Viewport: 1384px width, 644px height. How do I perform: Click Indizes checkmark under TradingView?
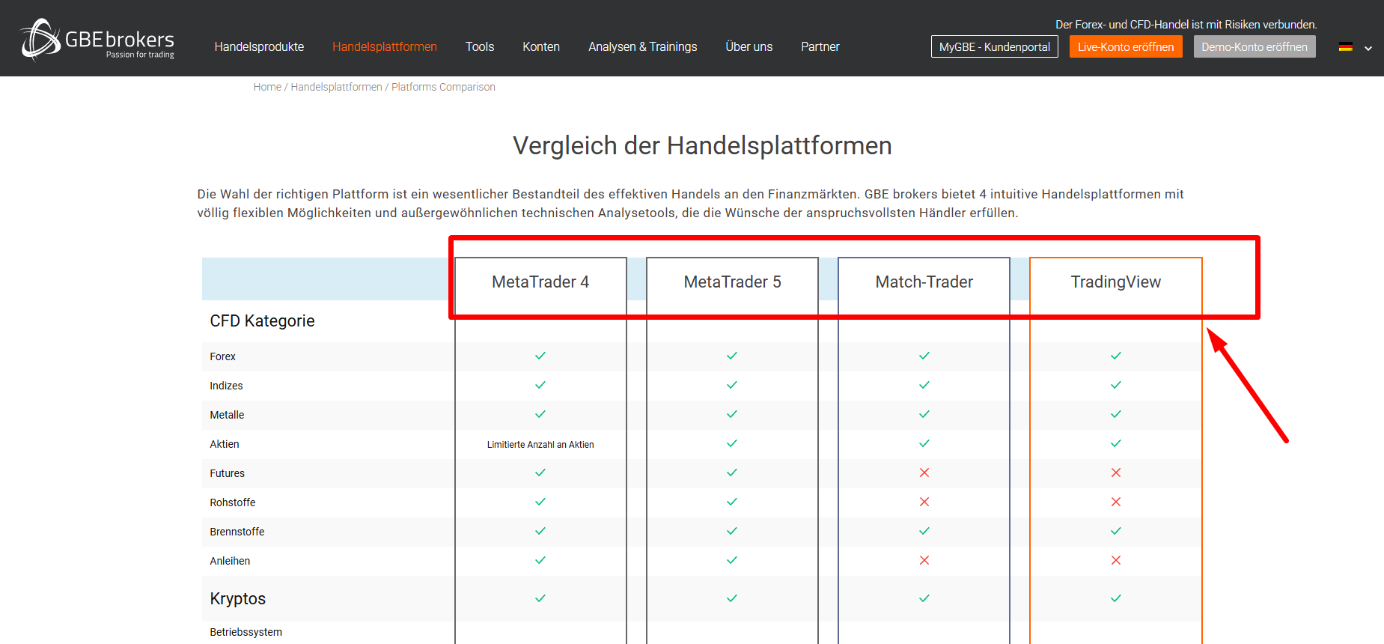(1116, 385)
